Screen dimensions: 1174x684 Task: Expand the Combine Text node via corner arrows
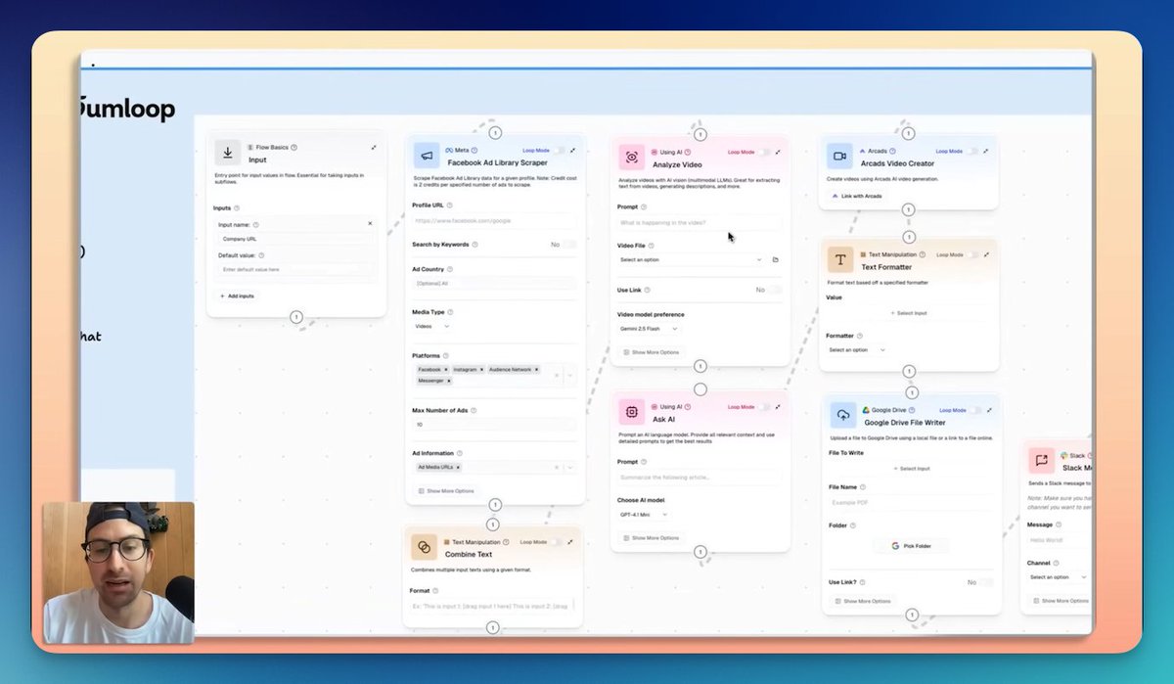pyautogui.click(x=572, y=541)
